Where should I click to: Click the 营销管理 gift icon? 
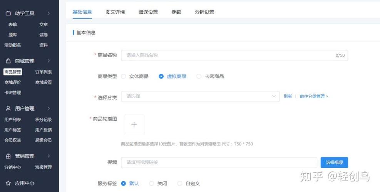click(x=8, y=156)
